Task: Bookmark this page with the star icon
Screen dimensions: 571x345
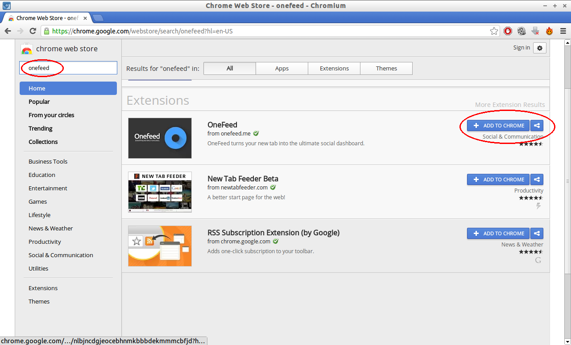Action: click(x=494, y=31)
